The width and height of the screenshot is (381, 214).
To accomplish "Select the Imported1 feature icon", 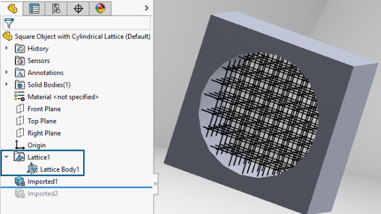I will (x=20, y=181).
